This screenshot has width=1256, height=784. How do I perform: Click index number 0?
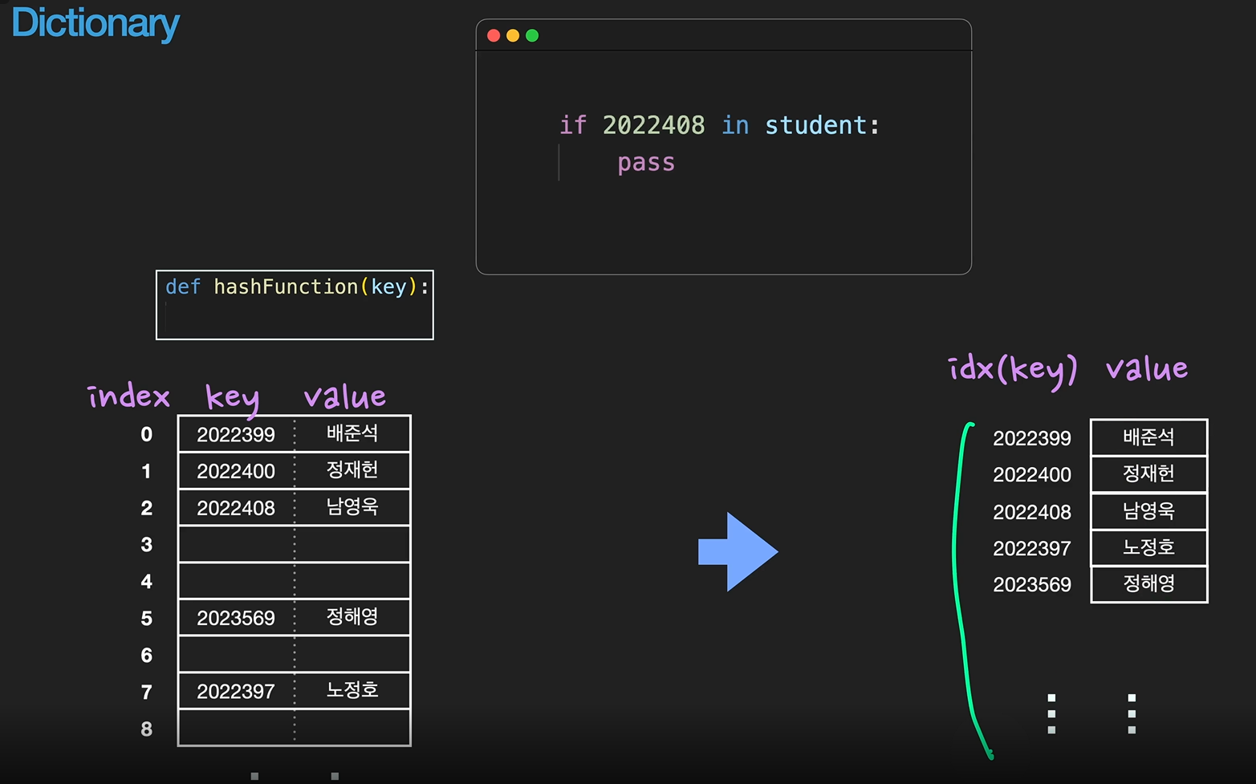click(146, 434)
